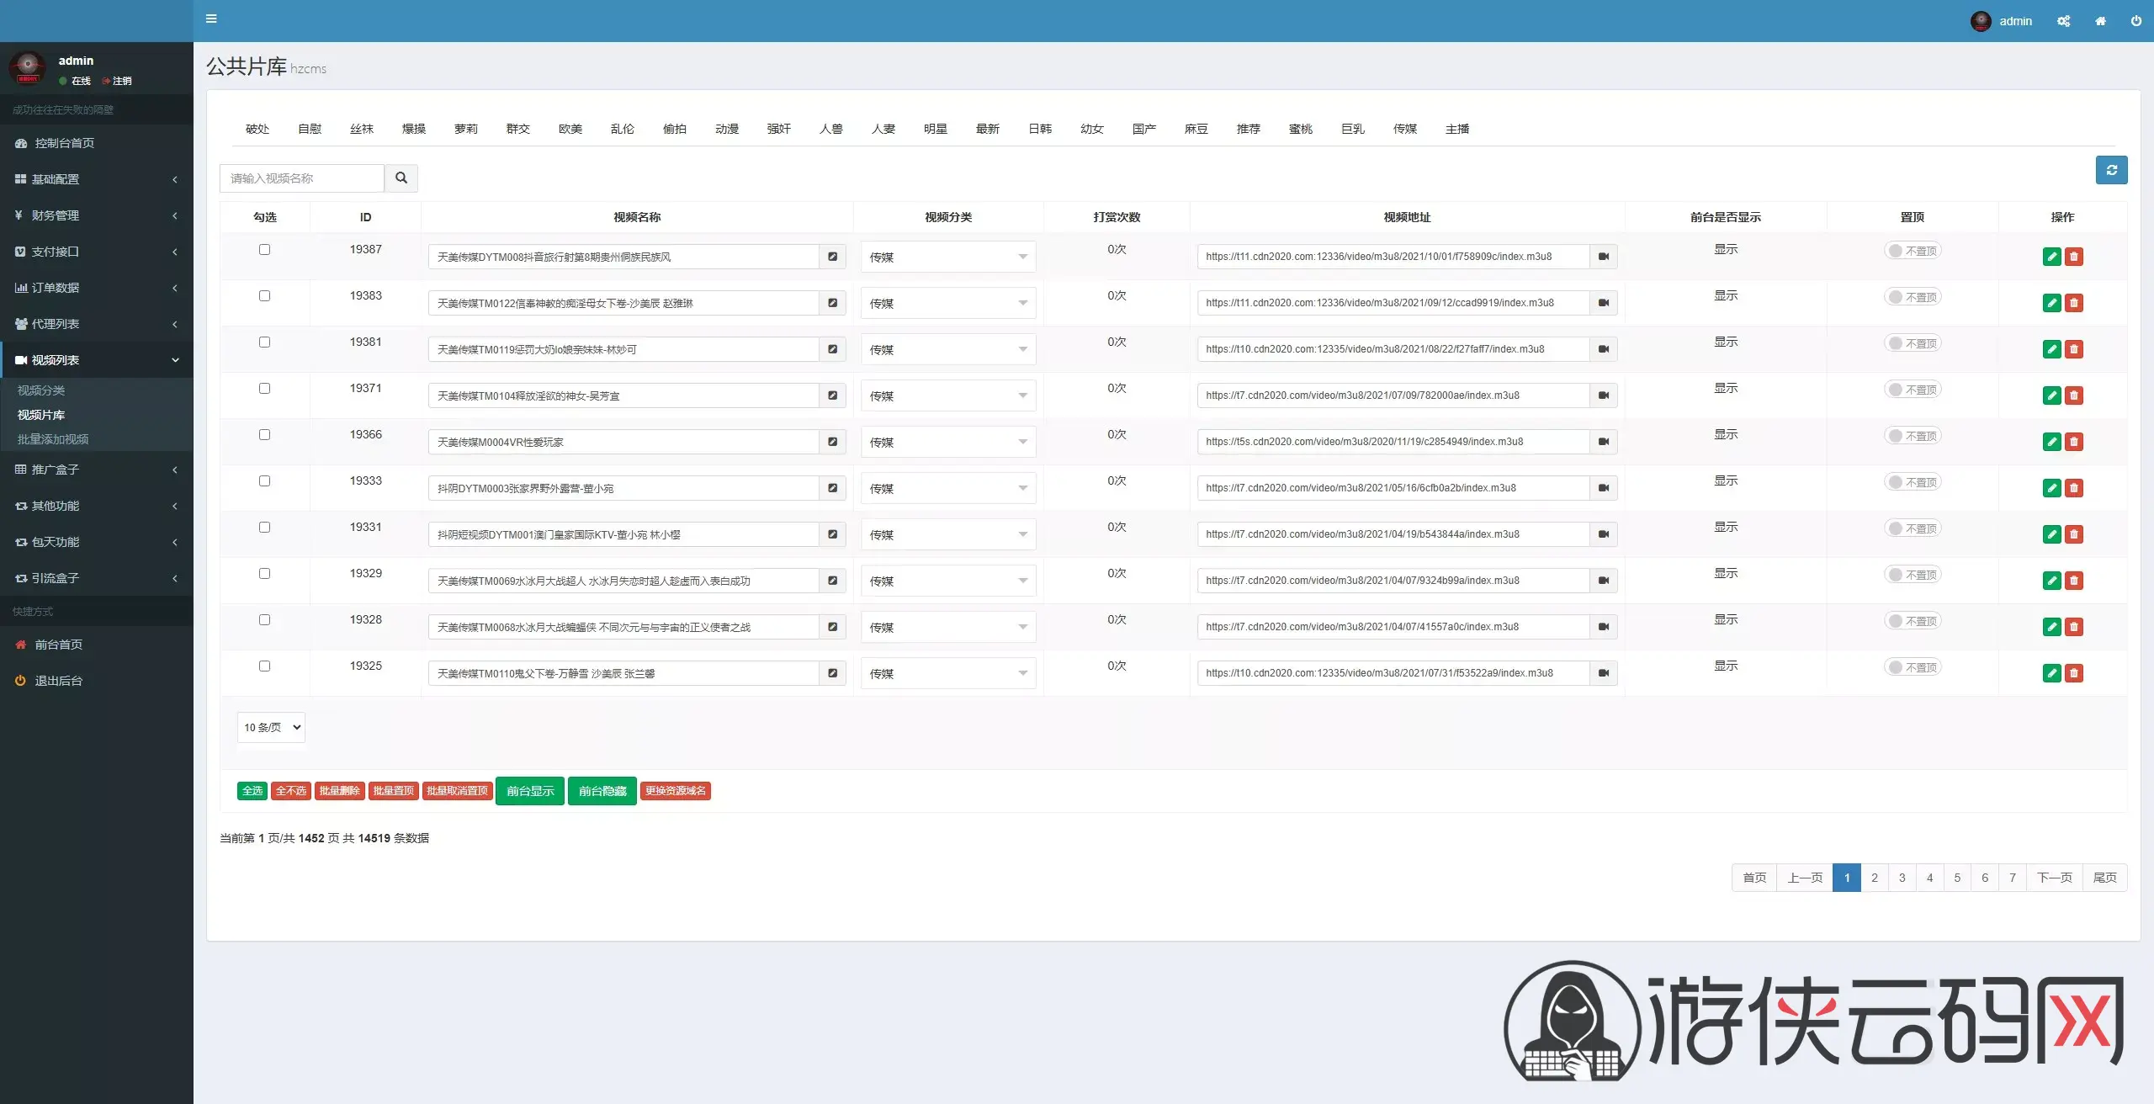
Task: Click the 尾页 last page button
Action: pyautogui.click(x=2104, y=878)
